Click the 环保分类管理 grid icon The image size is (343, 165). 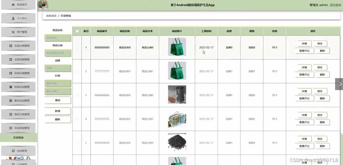pyautogui.click(x=11, y=73)
